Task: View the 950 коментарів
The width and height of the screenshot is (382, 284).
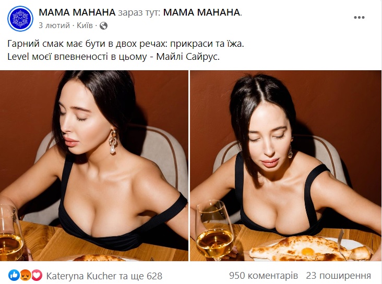Action: pos(264,276)
